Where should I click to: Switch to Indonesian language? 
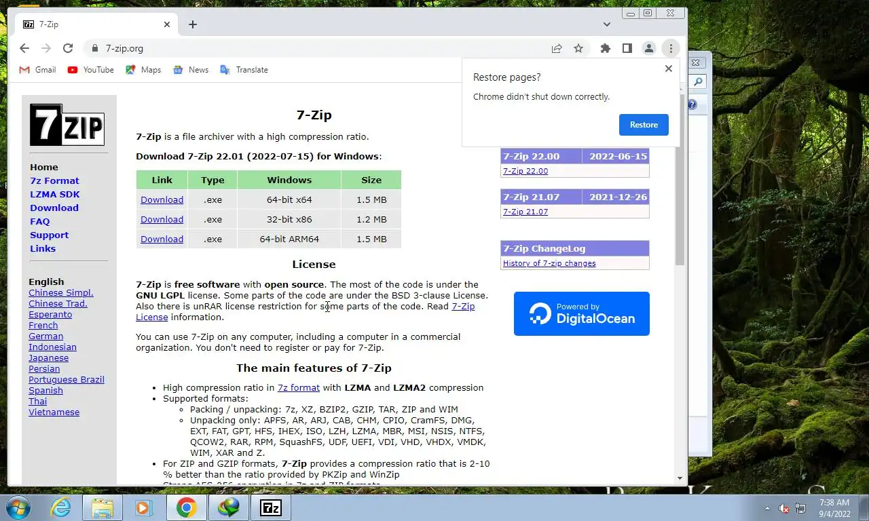point(52,347)
